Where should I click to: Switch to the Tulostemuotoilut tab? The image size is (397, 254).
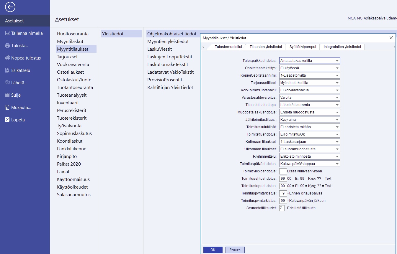click(228, 47)
